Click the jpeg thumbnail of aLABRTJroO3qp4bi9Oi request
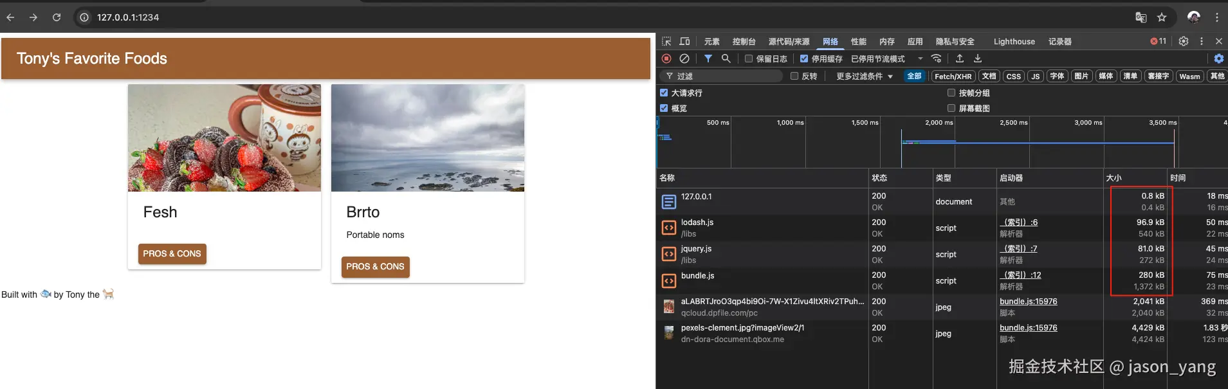The height and width of the screenshot is (389, 1228). (669, 307)
